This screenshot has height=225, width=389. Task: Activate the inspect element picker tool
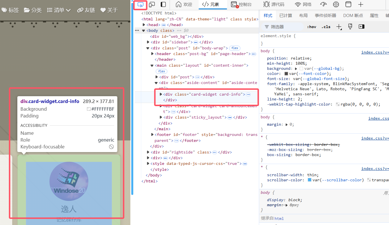coord(140,5)
